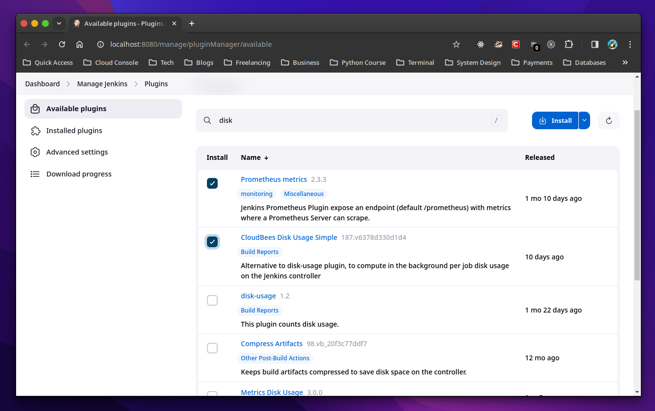Open the Python Course bookmarks folder
The width and height of the screenshot is (655, 411).
[x=358, y=62]
